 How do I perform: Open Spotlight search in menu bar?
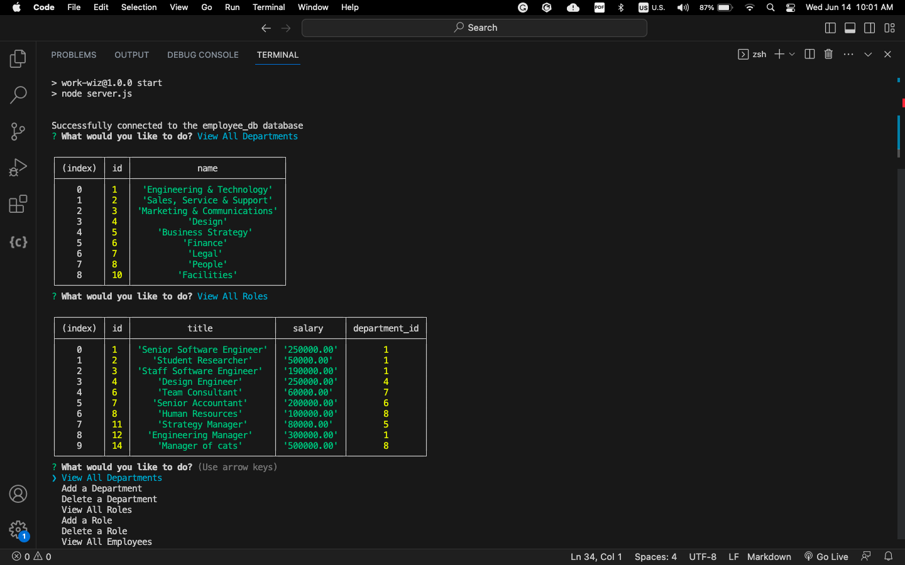[x=771, y=8]
